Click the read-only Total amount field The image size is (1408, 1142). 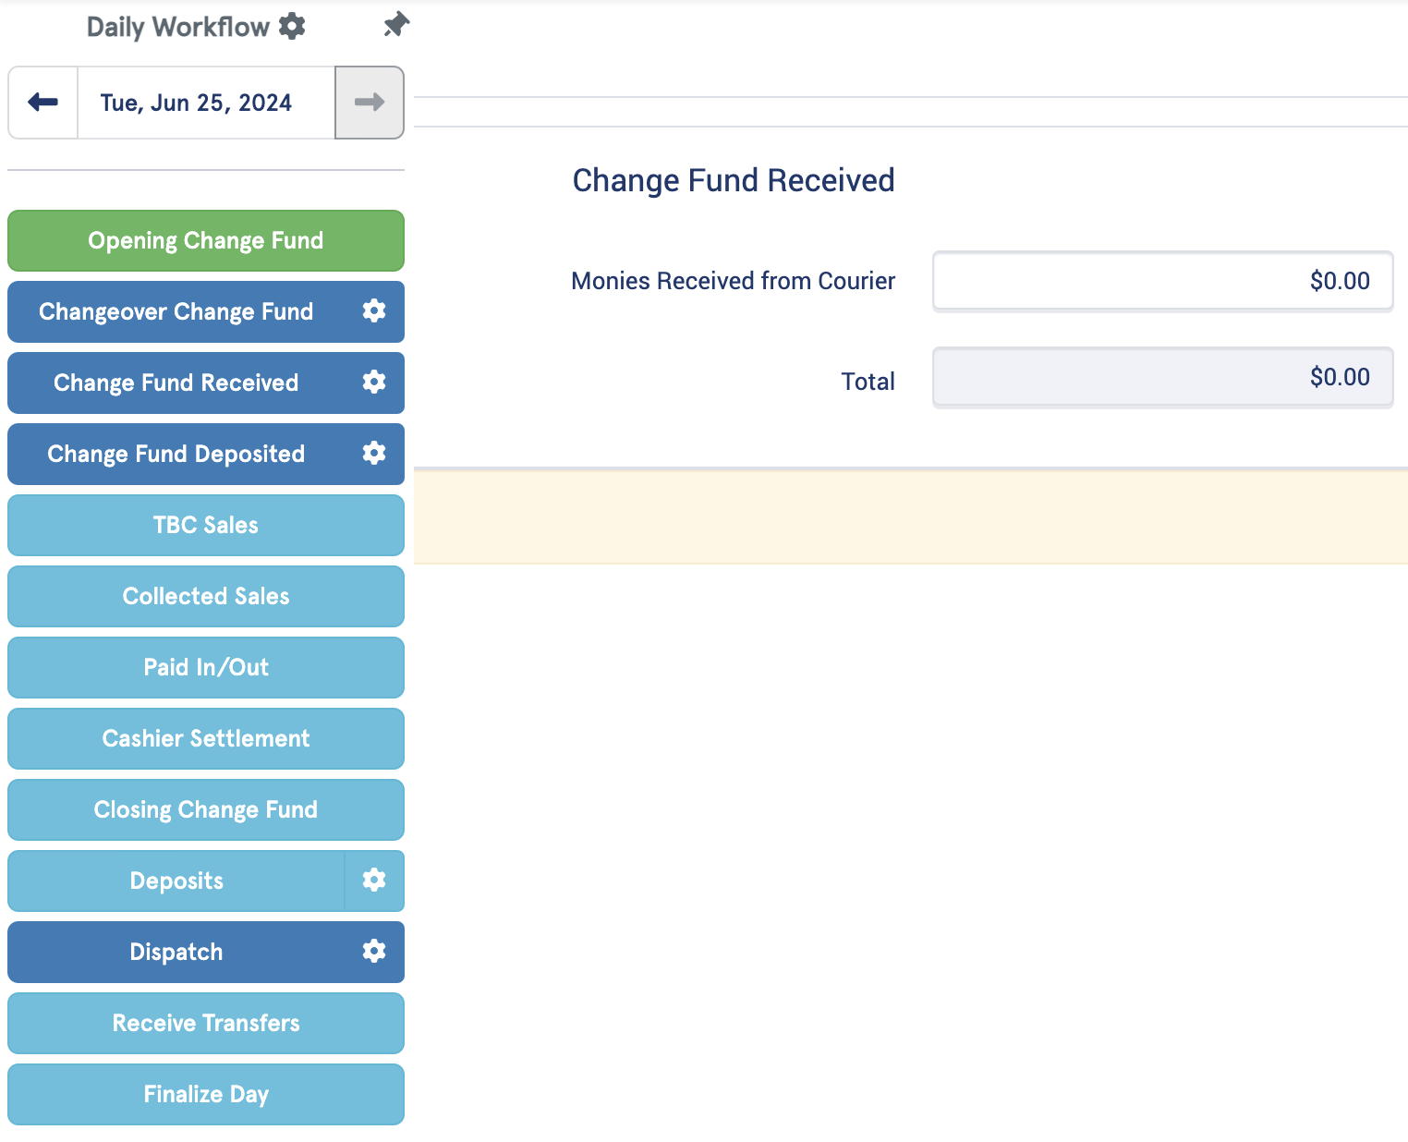[1163, 377]
